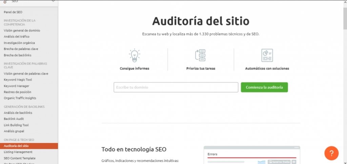Open 'Organic Traffic Insights'

[20, 98]
